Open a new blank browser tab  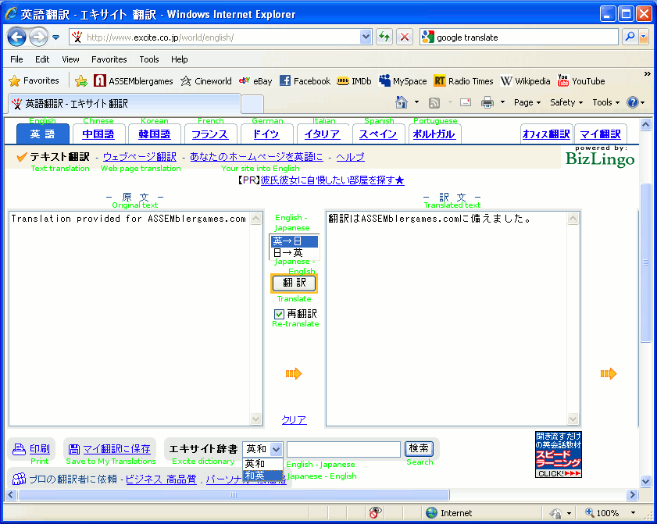click(252, 104)
